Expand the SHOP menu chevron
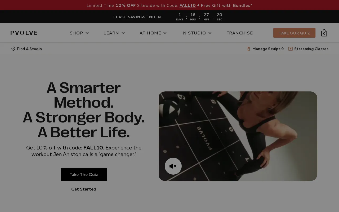This screenshot has height=212, width=339. tap(87, 33)
